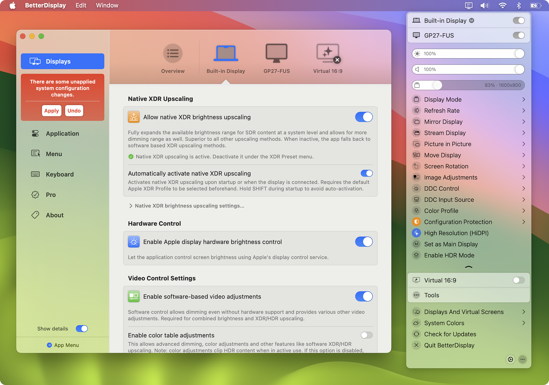Click the Set as Main Display icon
This screenshot has width=549, height=385.
click(416, 244)
